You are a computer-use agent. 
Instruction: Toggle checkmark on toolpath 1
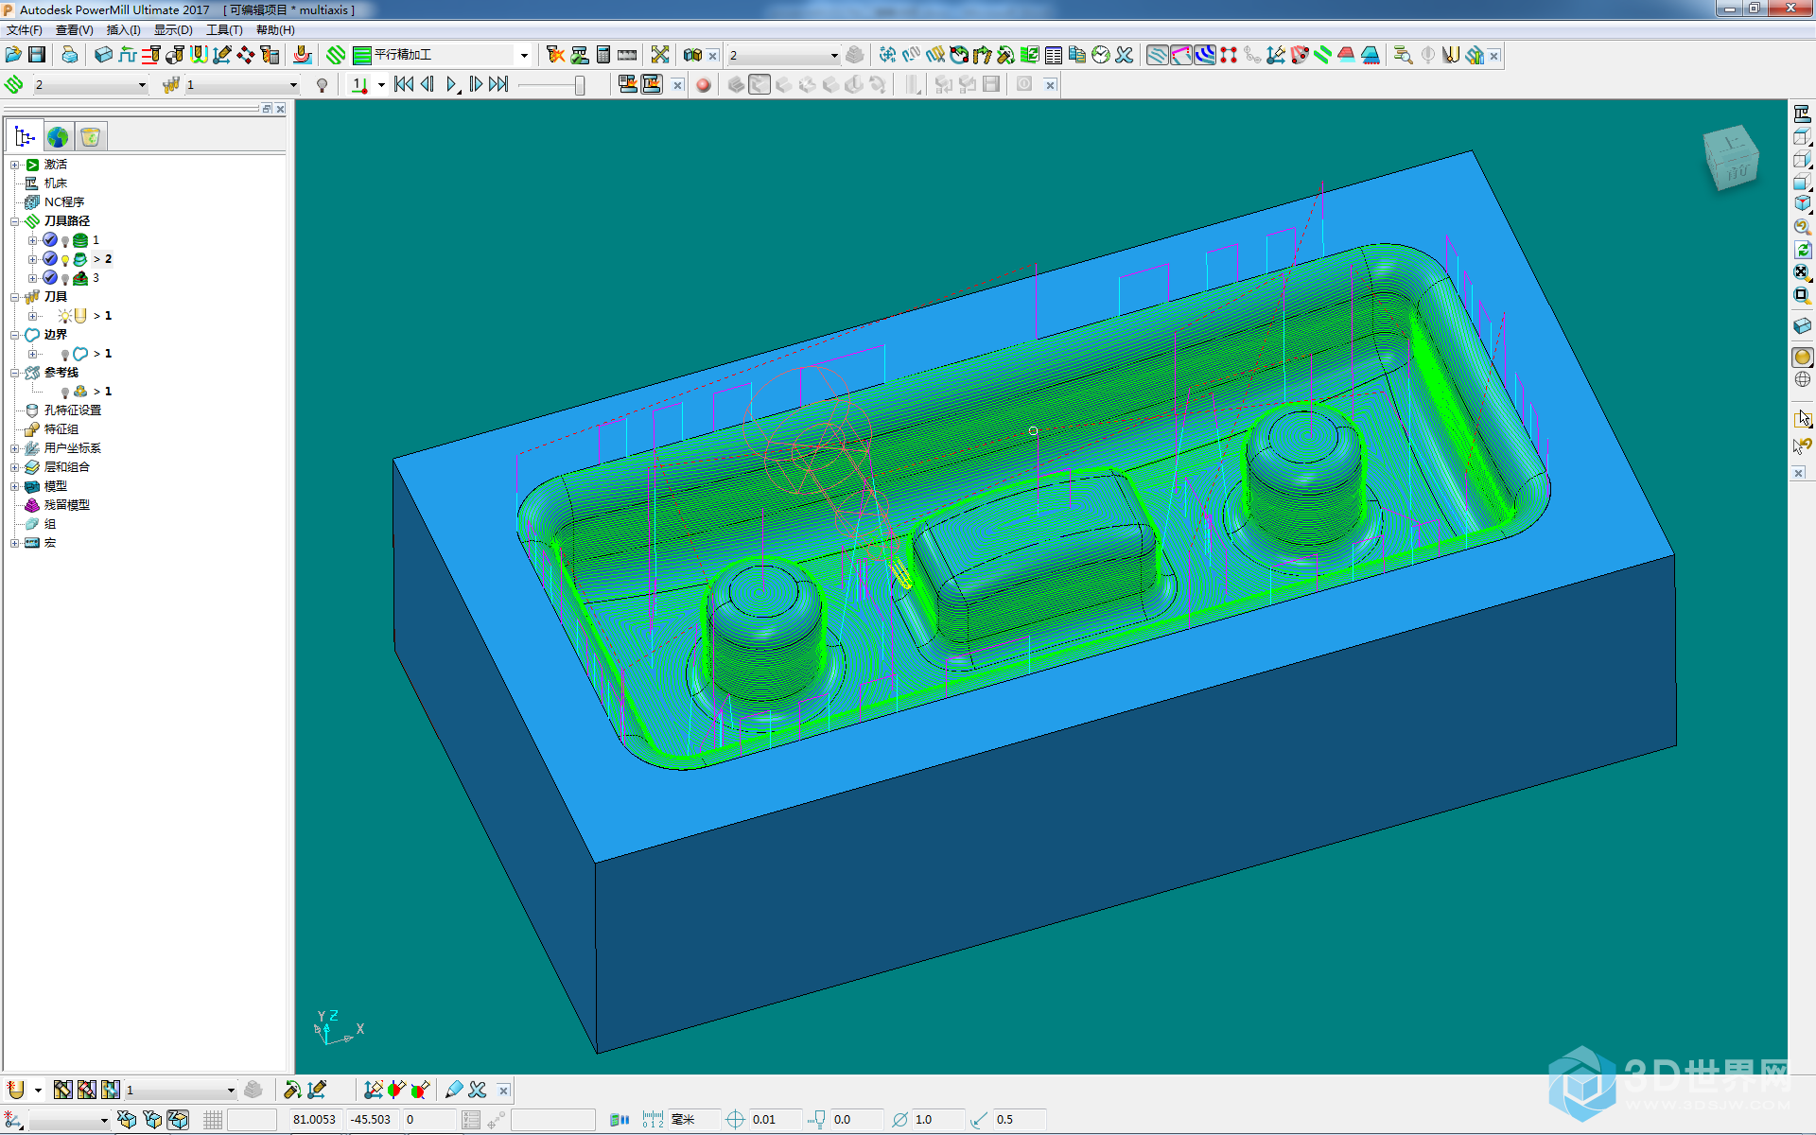click(x=50, y=240)
